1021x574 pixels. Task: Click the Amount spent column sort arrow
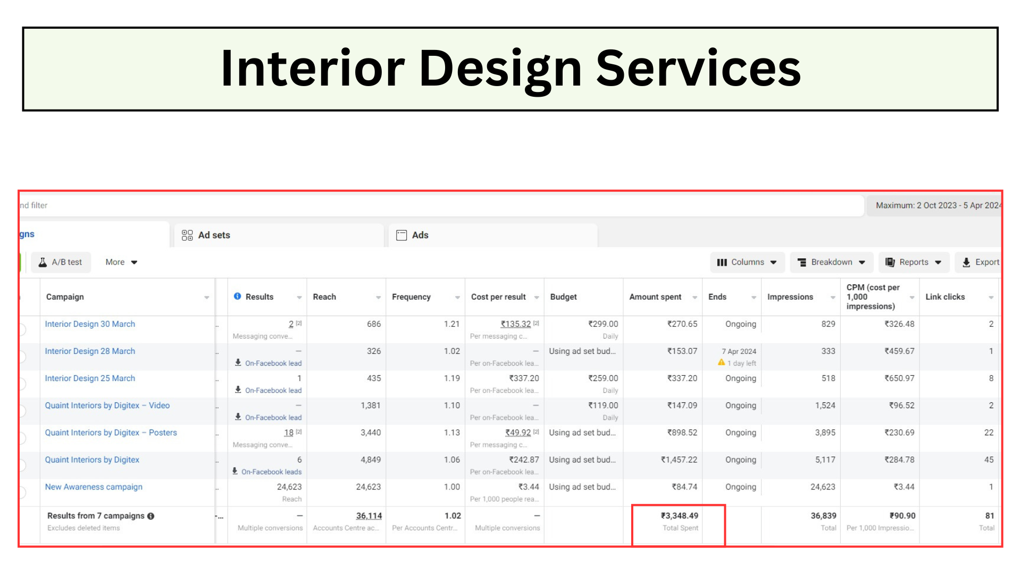click(694, 297)
